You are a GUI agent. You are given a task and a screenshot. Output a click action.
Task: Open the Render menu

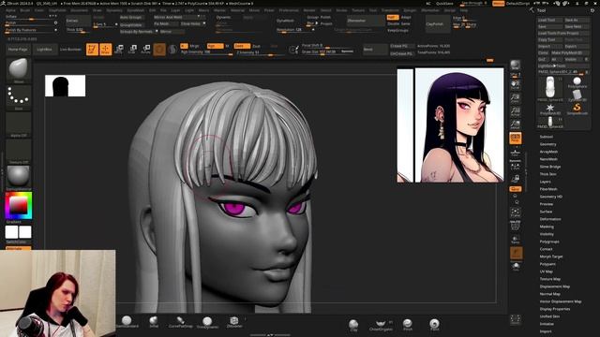tap(309, 10)
